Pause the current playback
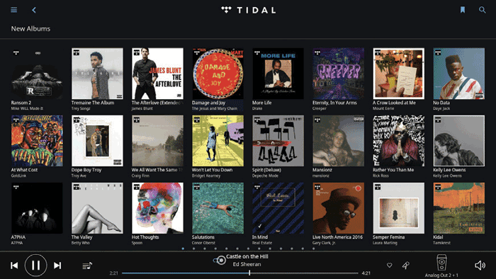The height and width of the screenshot is (279, 496). 35,266
